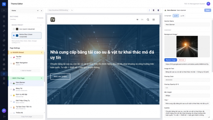
Task: Select the VI language tab in the editor
Action: coord(175,16)
